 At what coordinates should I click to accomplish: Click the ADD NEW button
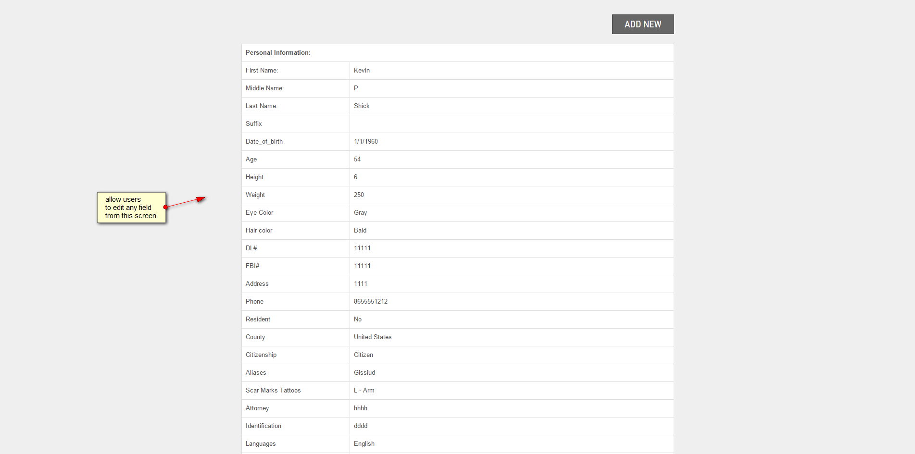(642, 25)
